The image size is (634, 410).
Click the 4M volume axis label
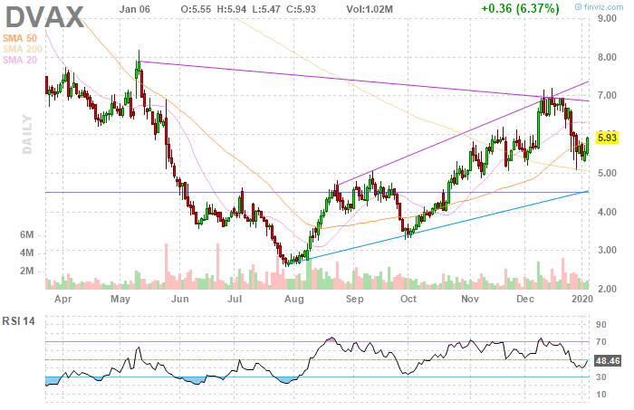pyautogui.click(x=26, y=253)
